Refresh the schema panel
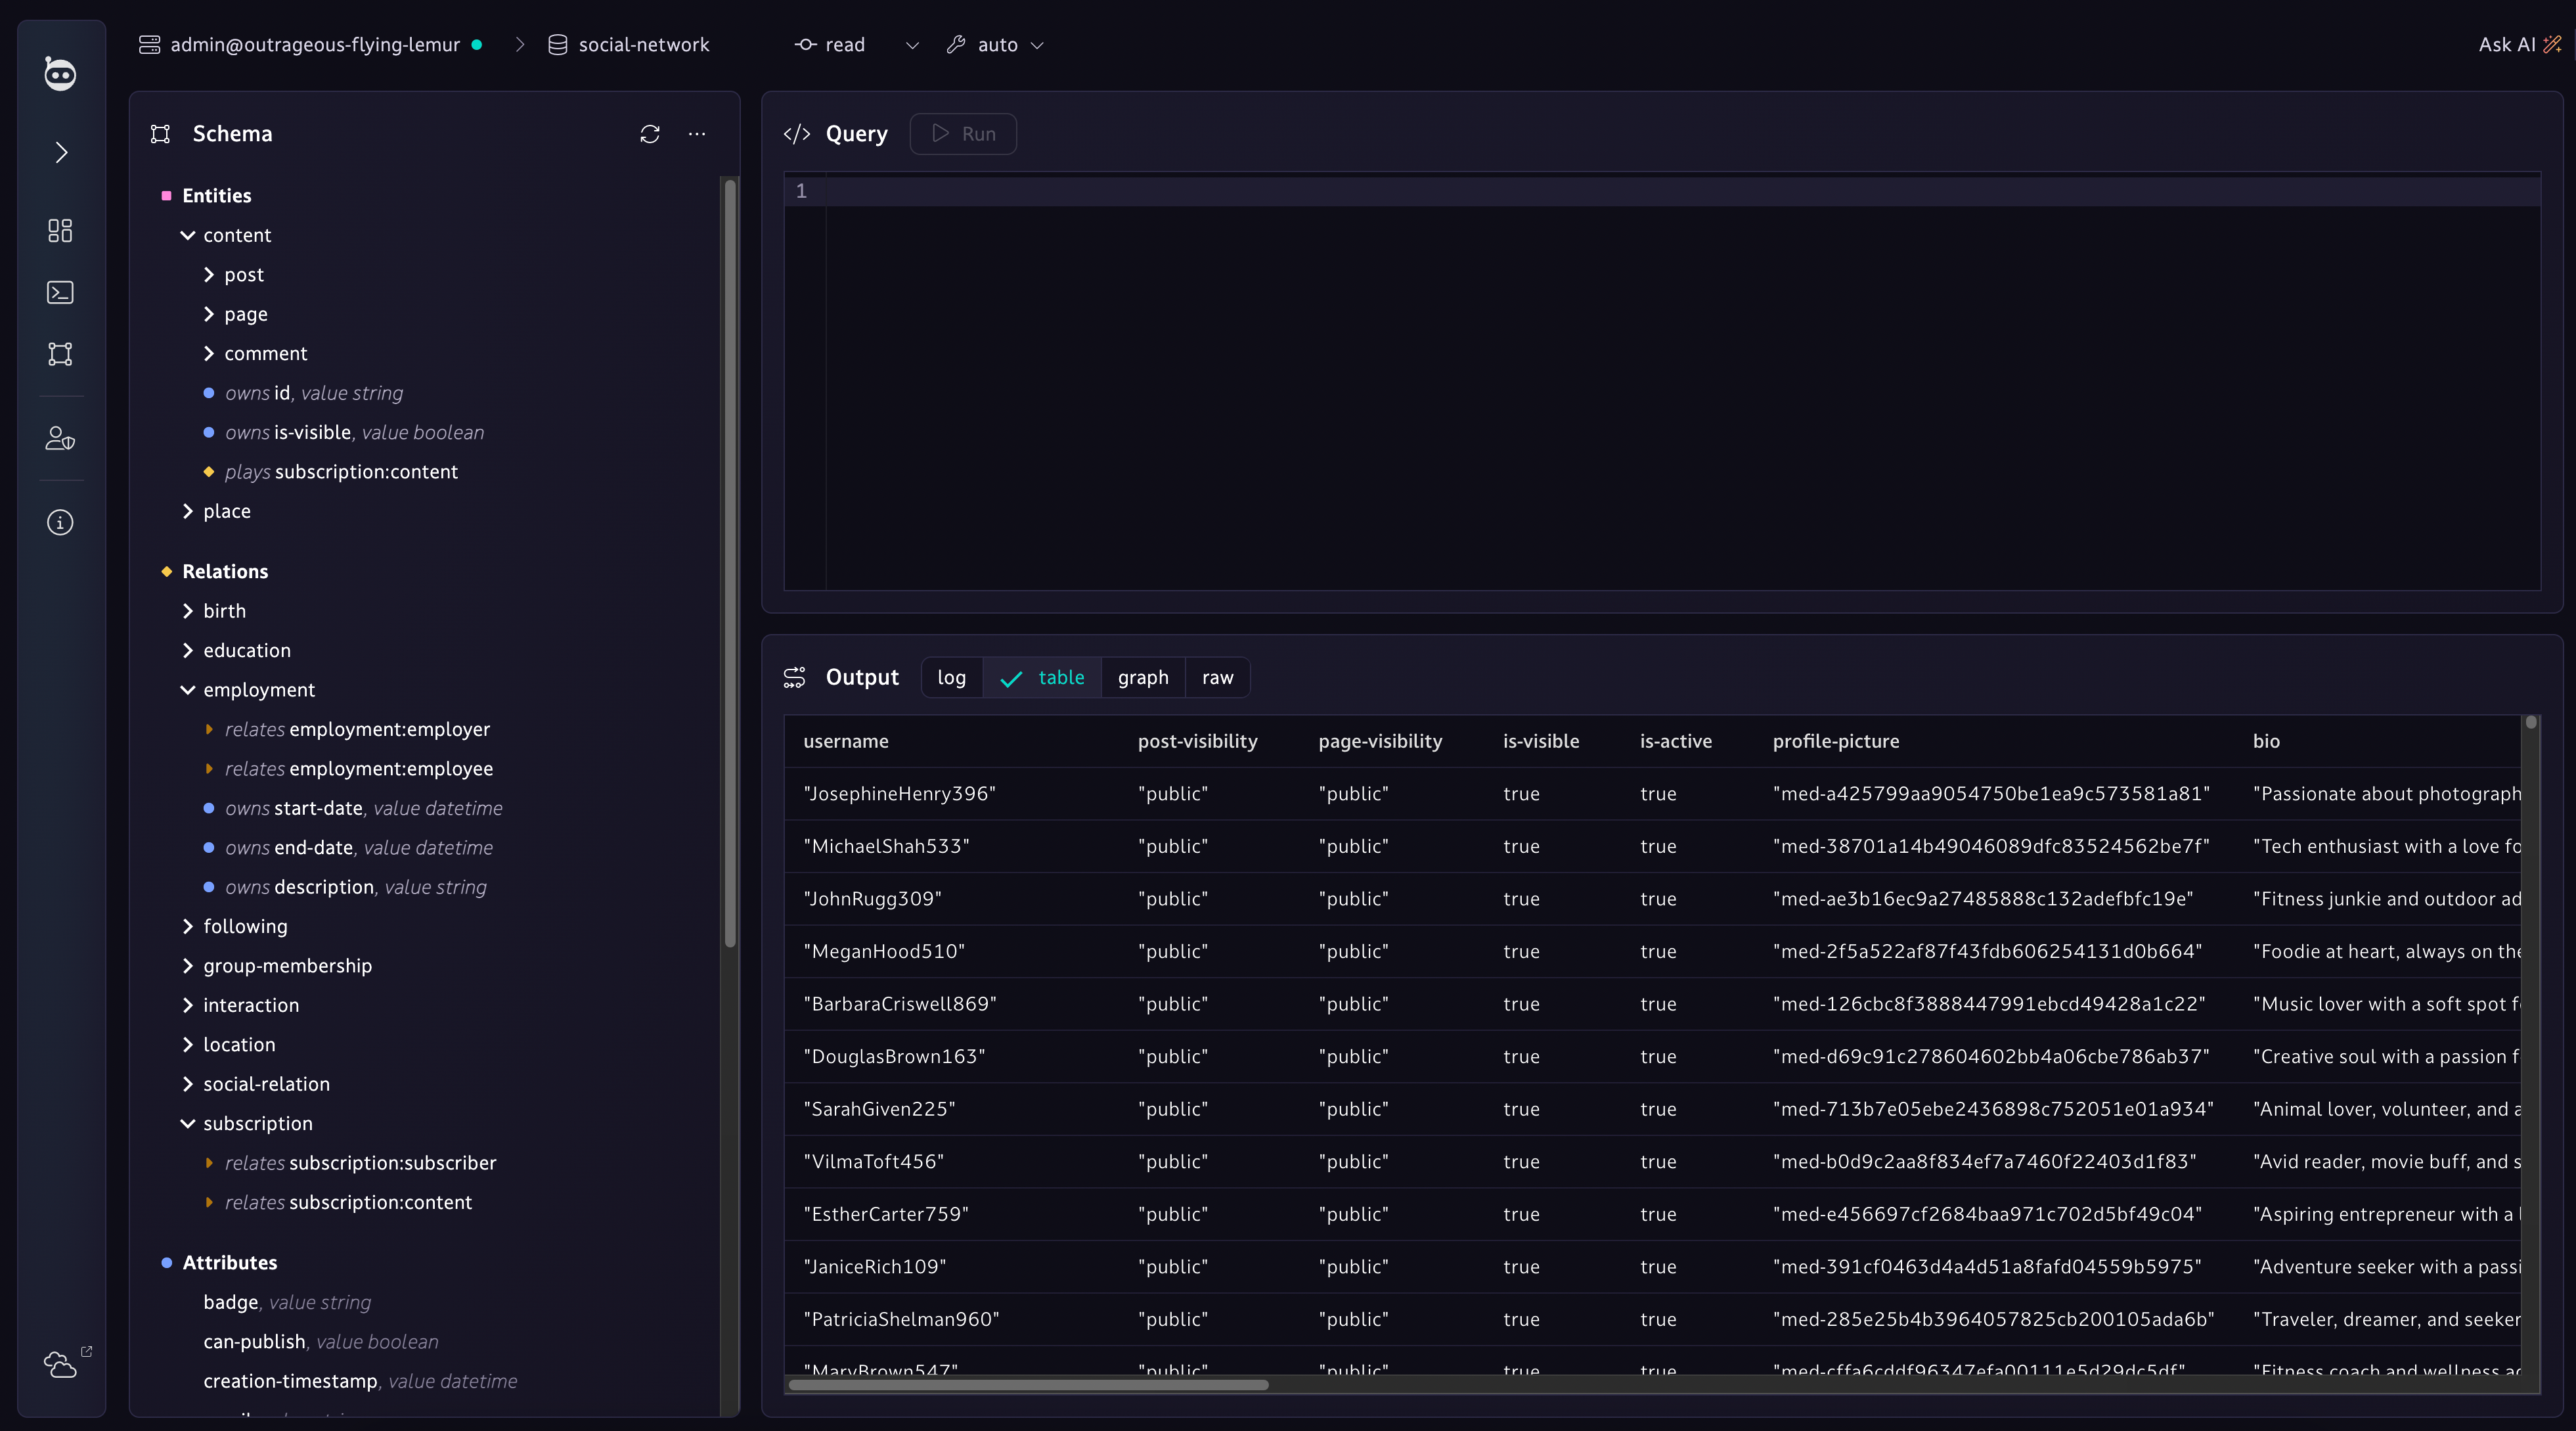The height and width of the screenshot is (1431, 2576). pos(650,134)
